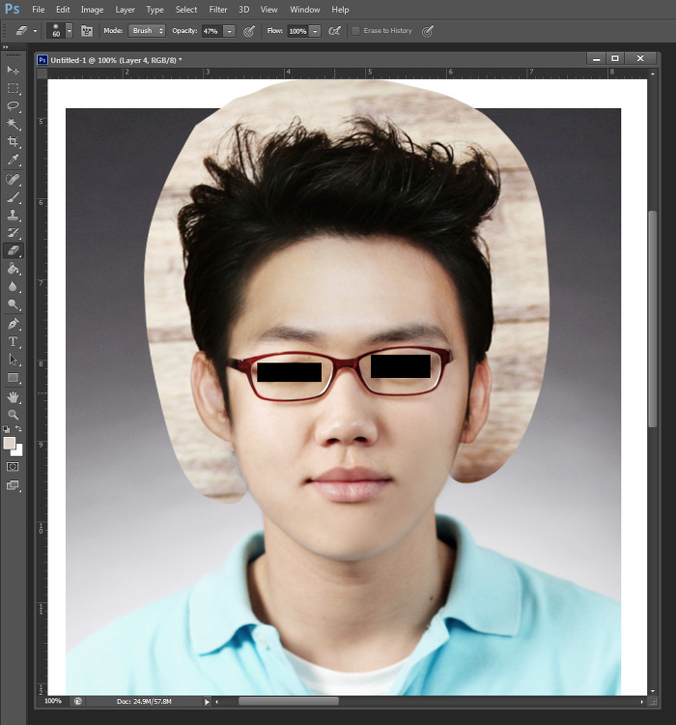Minimize the Untitled-1 document window
Image resolution: width=676 pixels, height=725 pixels.
tap(597, 58)
